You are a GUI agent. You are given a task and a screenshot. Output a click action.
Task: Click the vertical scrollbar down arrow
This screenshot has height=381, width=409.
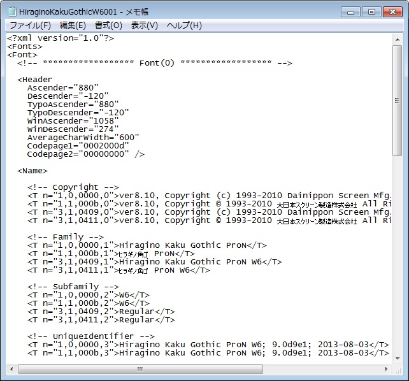[398, 359]
